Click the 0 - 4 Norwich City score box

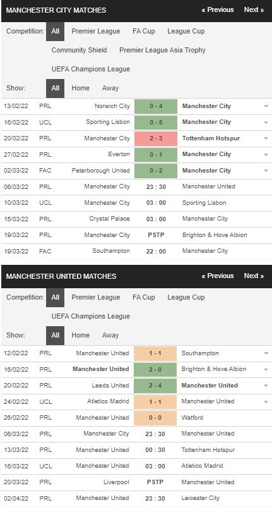tap(156, 106)
